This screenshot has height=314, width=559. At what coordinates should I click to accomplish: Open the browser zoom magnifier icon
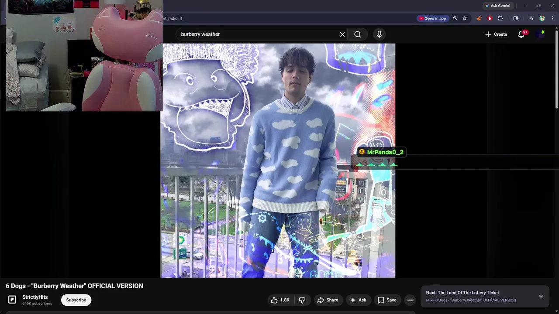(x=455, y=18)
